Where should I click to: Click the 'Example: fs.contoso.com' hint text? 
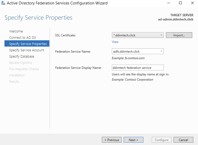pyautogui.click(x=128, y=58)
